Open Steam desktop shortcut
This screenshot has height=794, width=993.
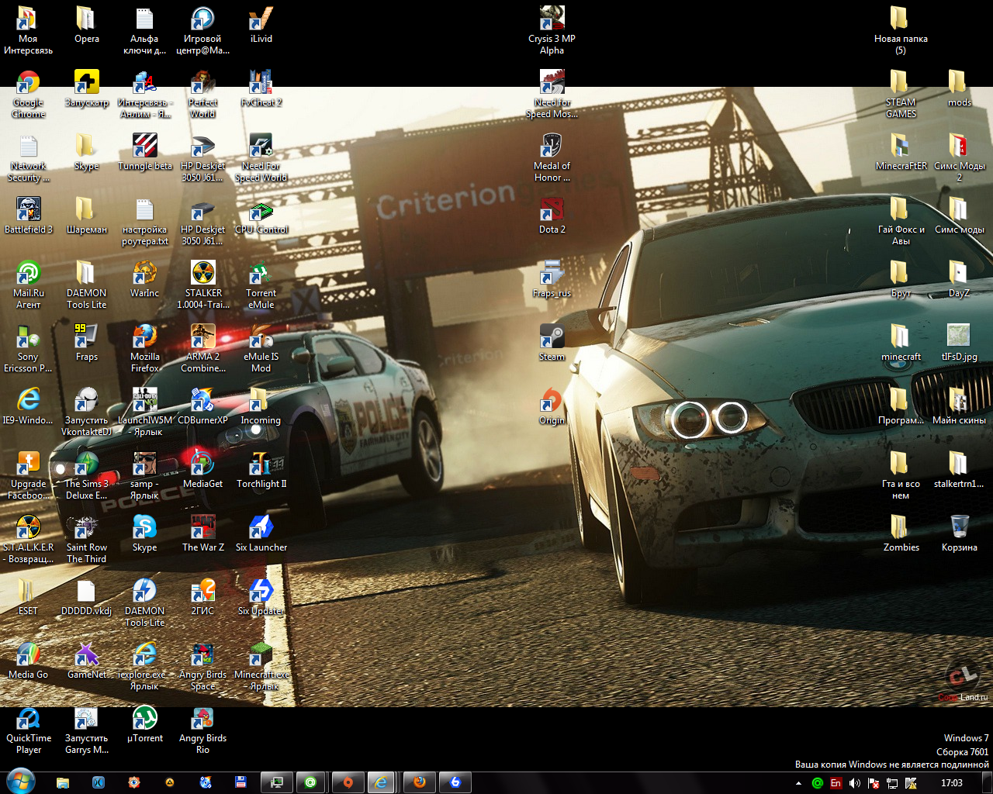tap(552, 337)
